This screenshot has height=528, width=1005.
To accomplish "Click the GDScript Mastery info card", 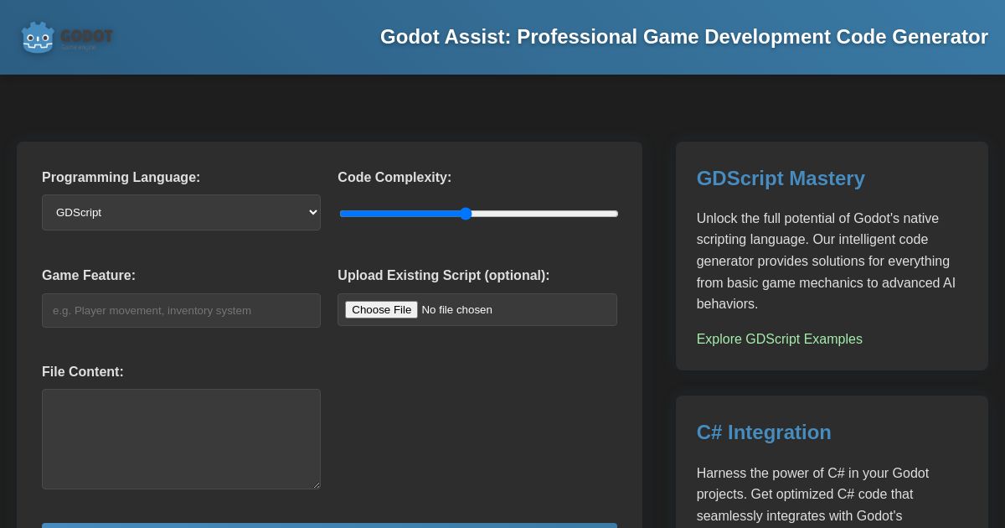I will (832, 256).
